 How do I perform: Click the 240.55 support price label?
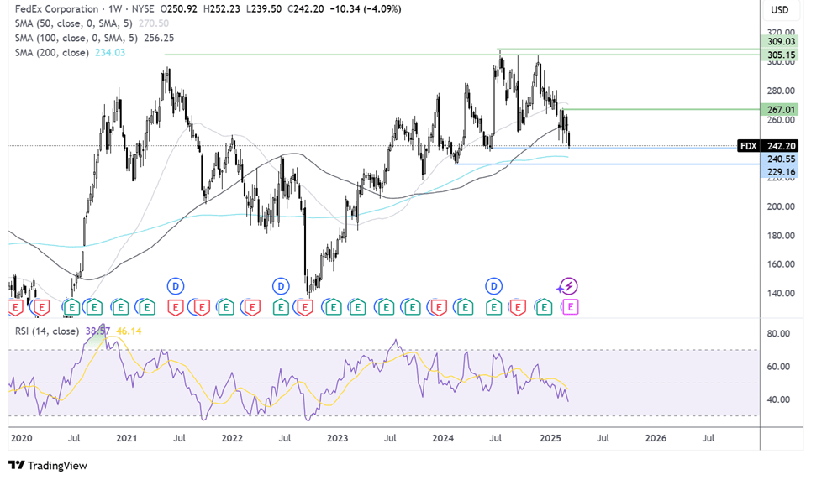pos(781,159)
